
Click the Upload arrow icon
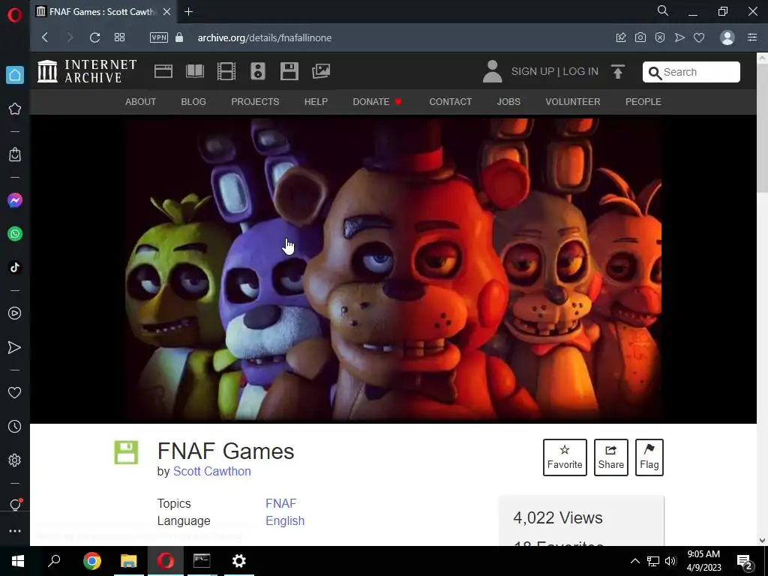618,71
